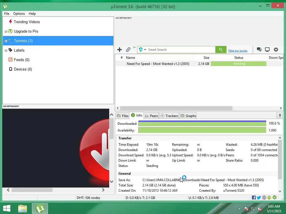
Task: Click DHT: 506 nodes in status bar
Action: pyautogui.click(x=88, y=198)
